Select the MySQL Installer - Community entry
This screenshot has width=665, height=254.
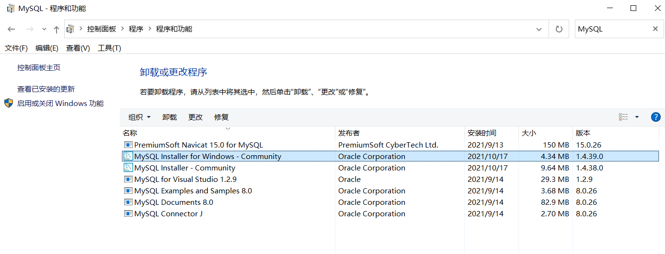click(184, 168)
